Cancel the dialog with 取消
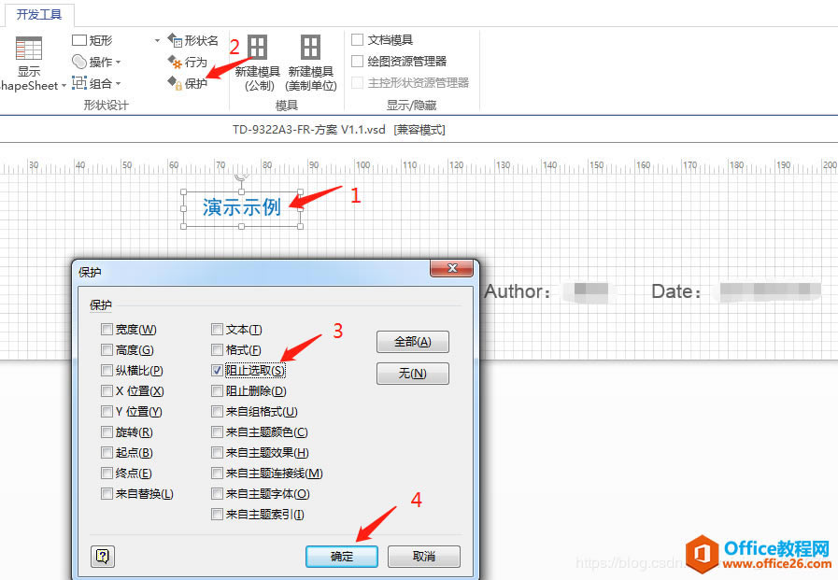This screenshot has width=838, height=580. point(424,557)
